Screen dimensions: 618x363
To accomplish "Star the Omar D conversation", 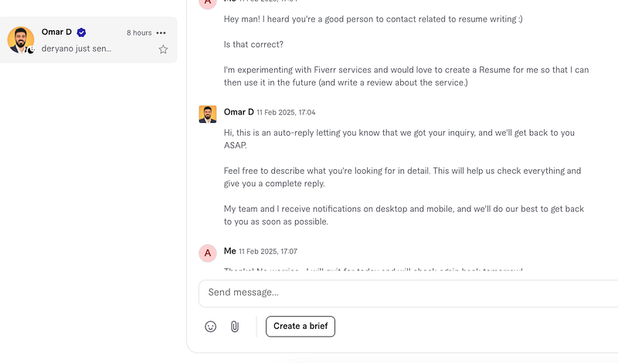I will pyautogui.click(x=163, y=49).
